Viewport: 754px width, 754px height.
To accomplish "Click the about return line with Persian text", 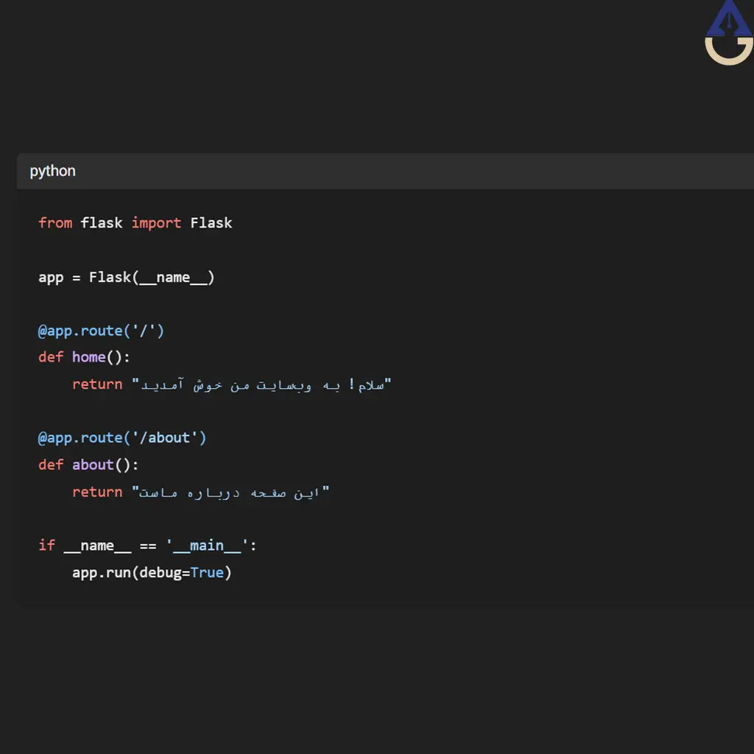I will coord(201,493).
